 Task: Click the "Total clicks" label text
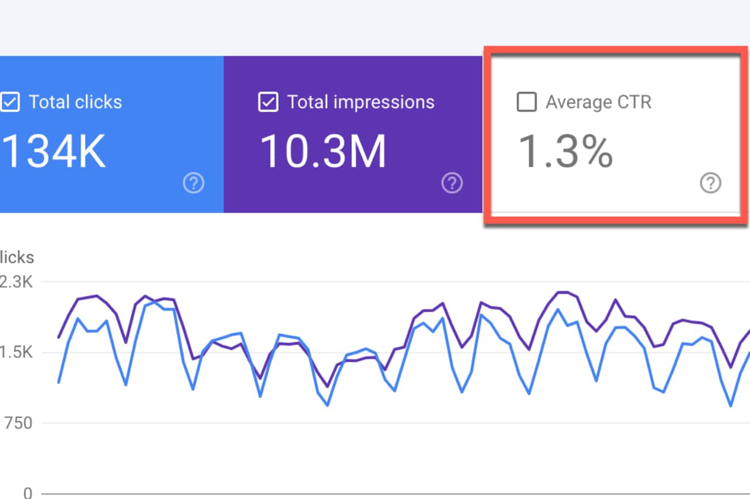click(x=75, y=102)
